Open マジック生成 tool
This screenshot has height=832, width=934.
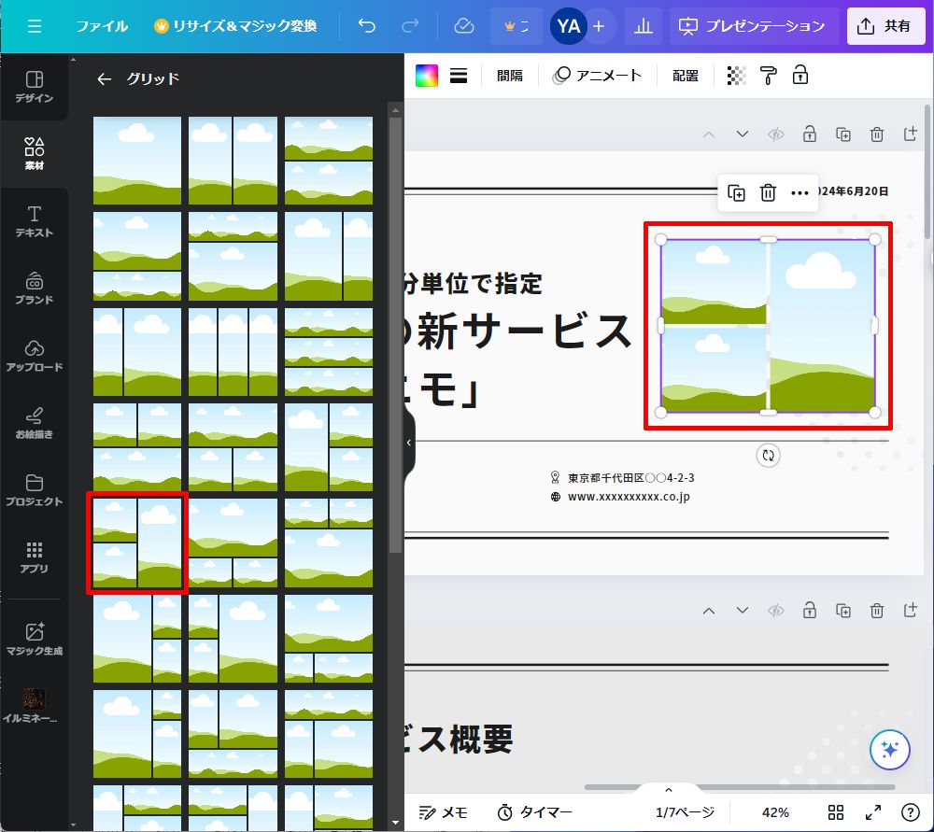pos(34,640)
